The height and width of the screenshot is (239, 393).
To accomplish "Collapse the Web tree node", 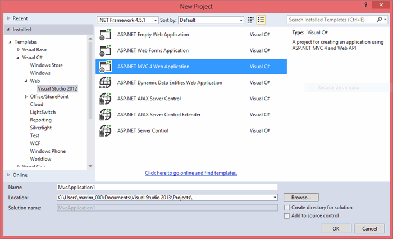I will [26, 81].
